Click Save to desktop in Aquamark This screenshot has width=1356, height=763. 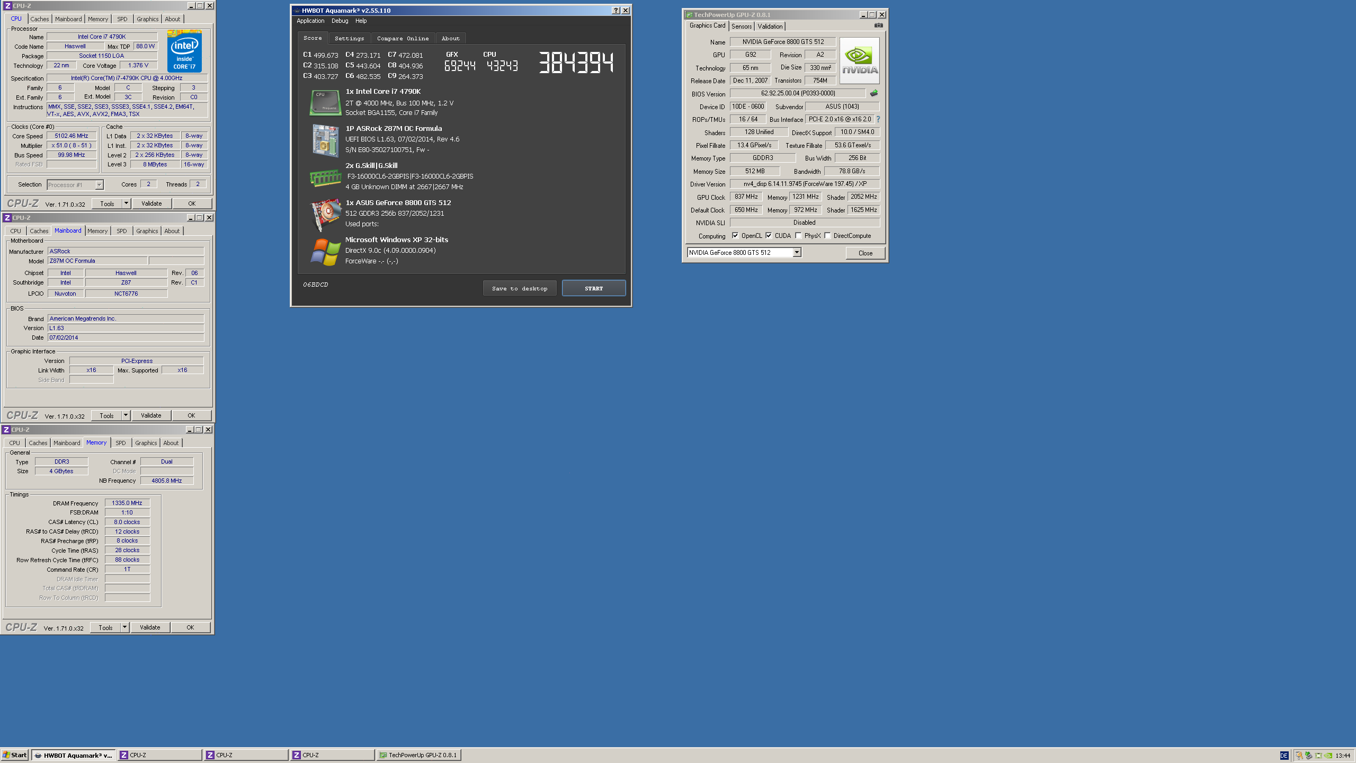pos(520,288)
